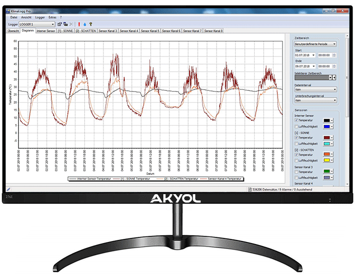Screen dimensions: 355x275
Task: Click the black Interner Sensor Temperatur color swatch
Action: click(x=327, y=120)
